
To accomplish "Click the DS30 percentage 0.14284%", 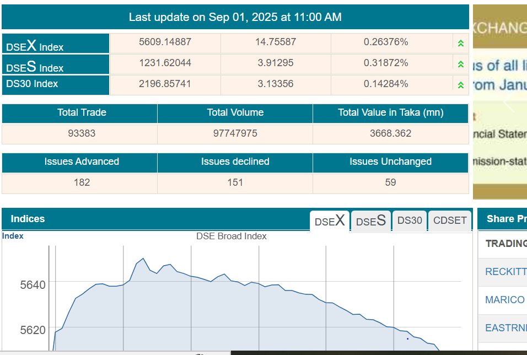I will (386, 84).
